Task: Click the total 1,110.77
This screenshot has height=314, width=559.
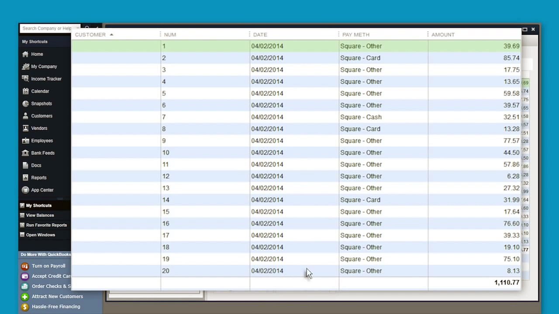Action: pos(507,283)
